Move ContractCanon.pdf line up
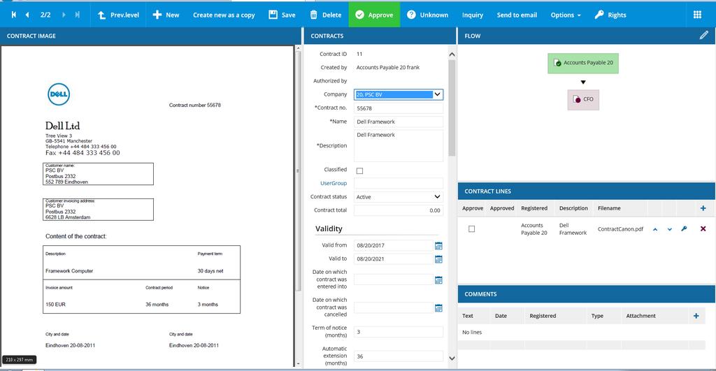The width and height of the screenshot is (716, 371). pos(654,229)
